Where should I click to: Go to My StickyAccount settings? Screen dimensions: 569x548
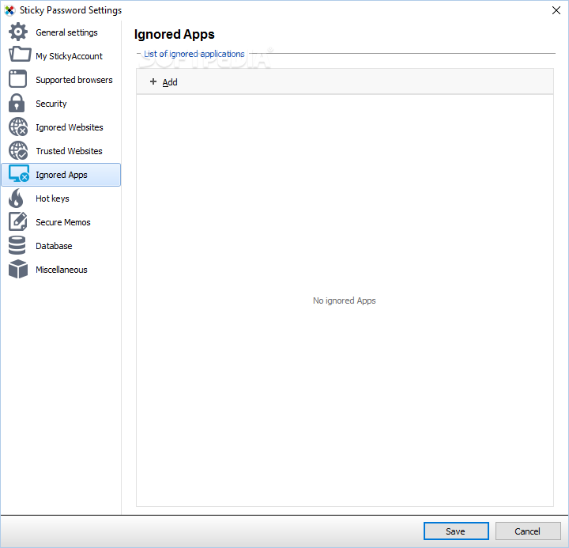point(61,56)
